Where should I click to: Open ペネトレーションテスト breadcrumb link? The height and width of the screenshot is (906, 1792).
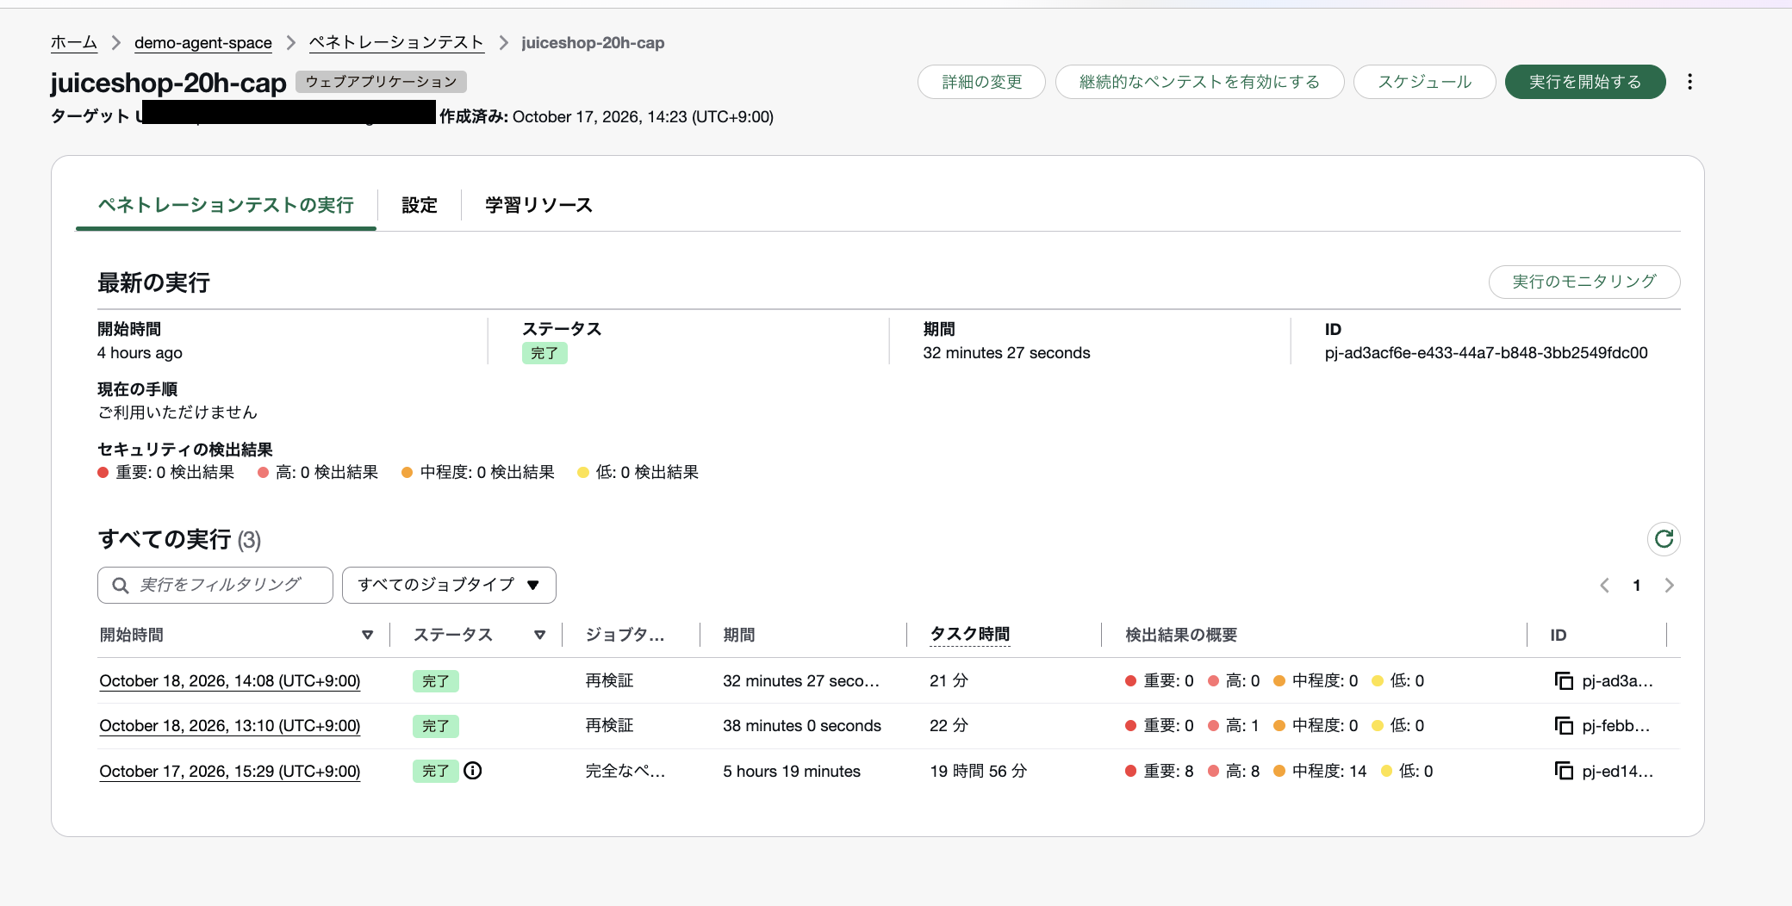[x=396, y=42]
